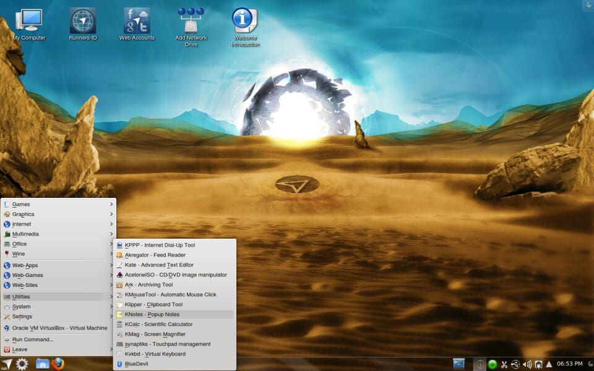The image size is (594, 371).
Task: Open the USB device notifier tray icon
Action: [x=515, y=365]
